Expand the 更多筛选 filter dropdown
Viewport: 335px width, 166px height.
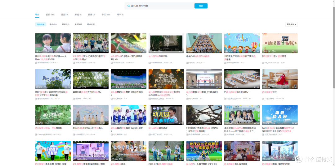tap(291, 24)
